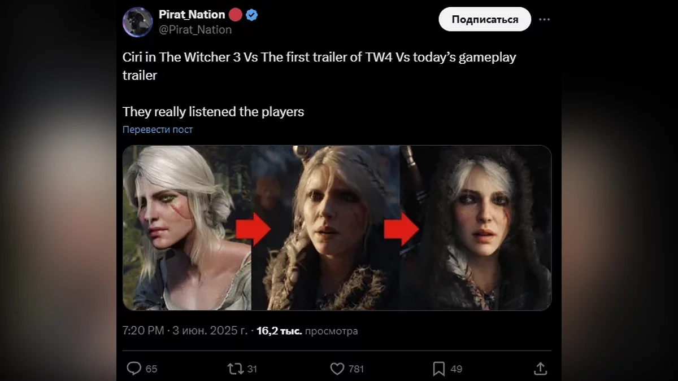Click the middle first-trailer Ciri image
This screenshot has width=678, height=381.
(327, 227)
